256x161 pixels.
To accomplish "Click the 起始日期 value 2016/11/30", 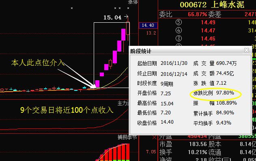I will [174, 63].
